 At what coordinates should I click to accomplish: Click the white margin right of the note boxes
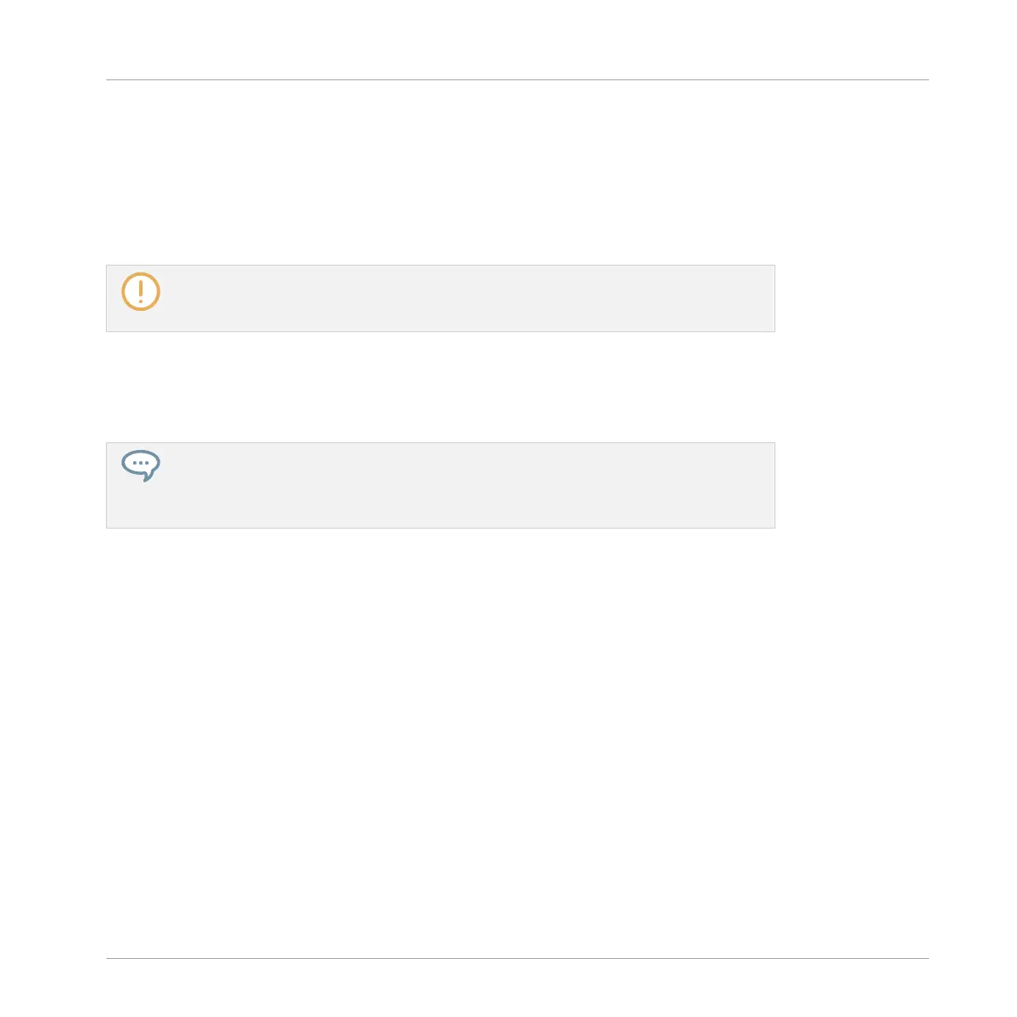(852, 396)
